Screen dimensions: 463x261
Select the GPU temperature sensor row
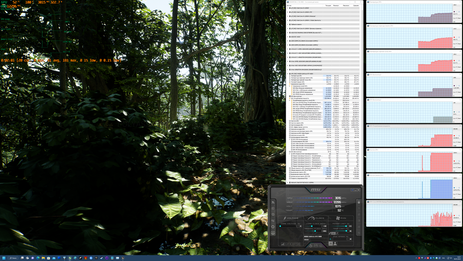[324, 76]
